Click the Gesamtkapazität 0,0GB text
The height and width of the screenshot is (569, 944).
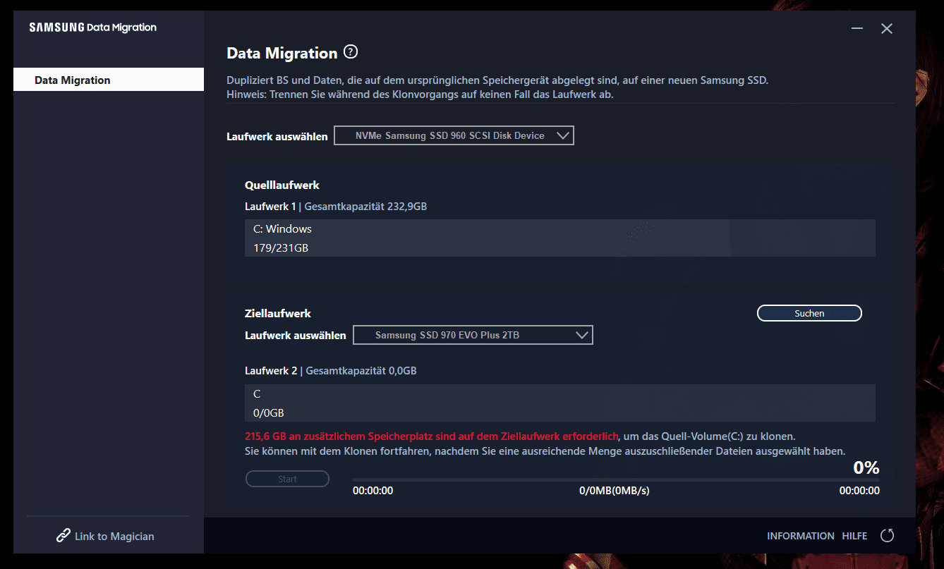tap(361, 370)
